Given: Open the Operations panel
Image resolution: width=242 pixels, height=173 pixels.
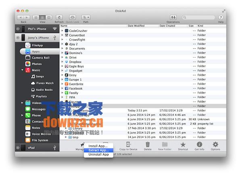Looking at the screenshot, I should pos(173,17).
